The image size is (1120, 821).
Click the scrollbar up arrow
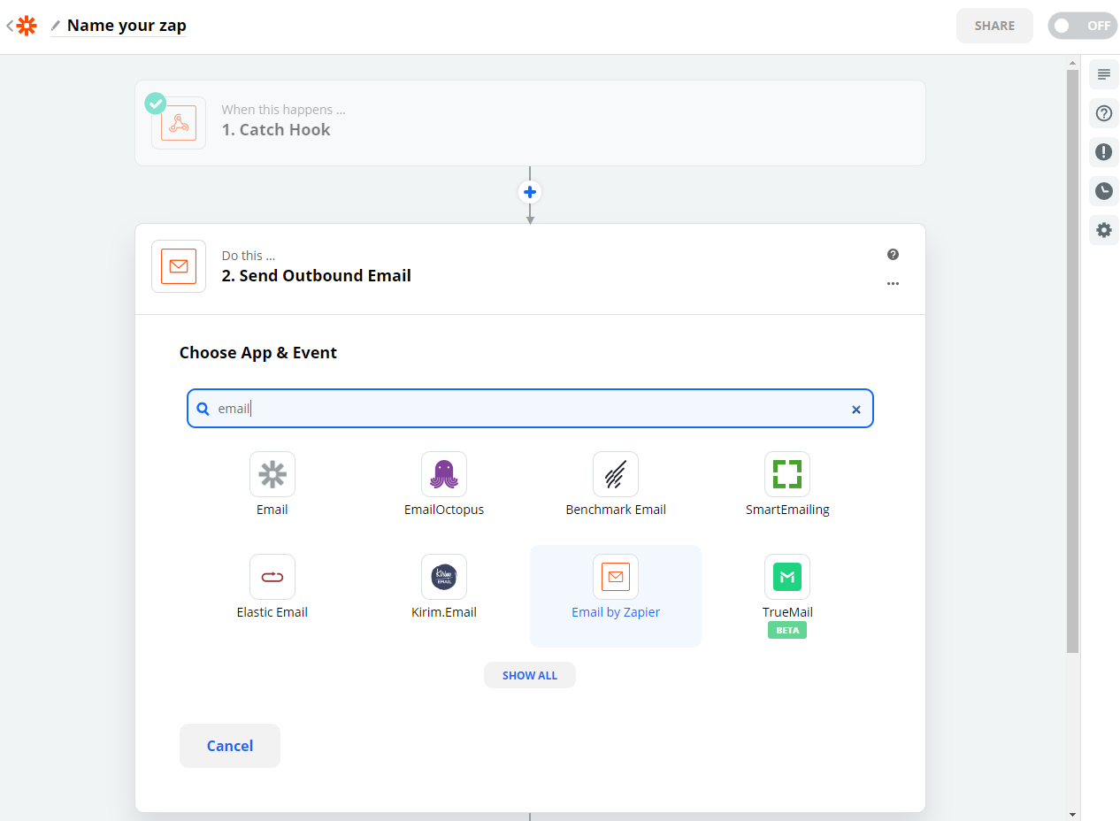point(1073,62)
